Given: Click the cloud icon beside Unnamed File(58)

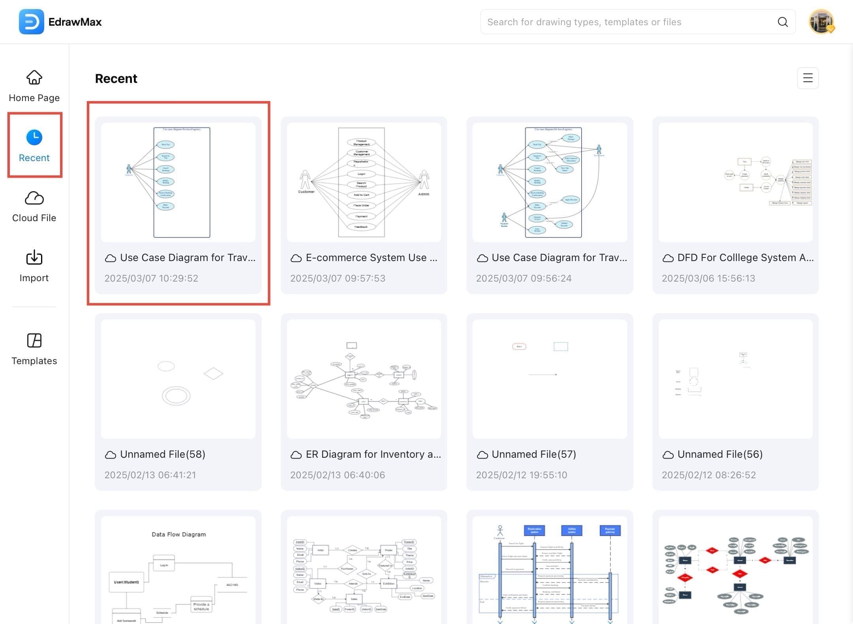Looking at the screenshot, I should click(111, 455).
